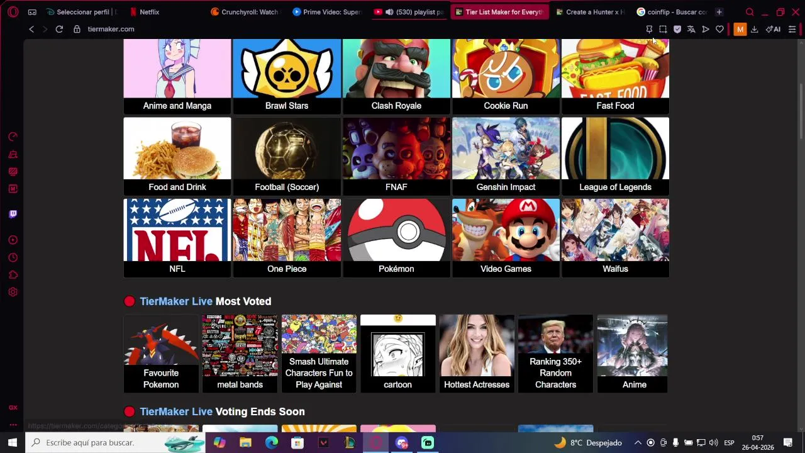805x453 pixels.
Task: Open History clock icon in sidebar
Action: tap(13, 257)
